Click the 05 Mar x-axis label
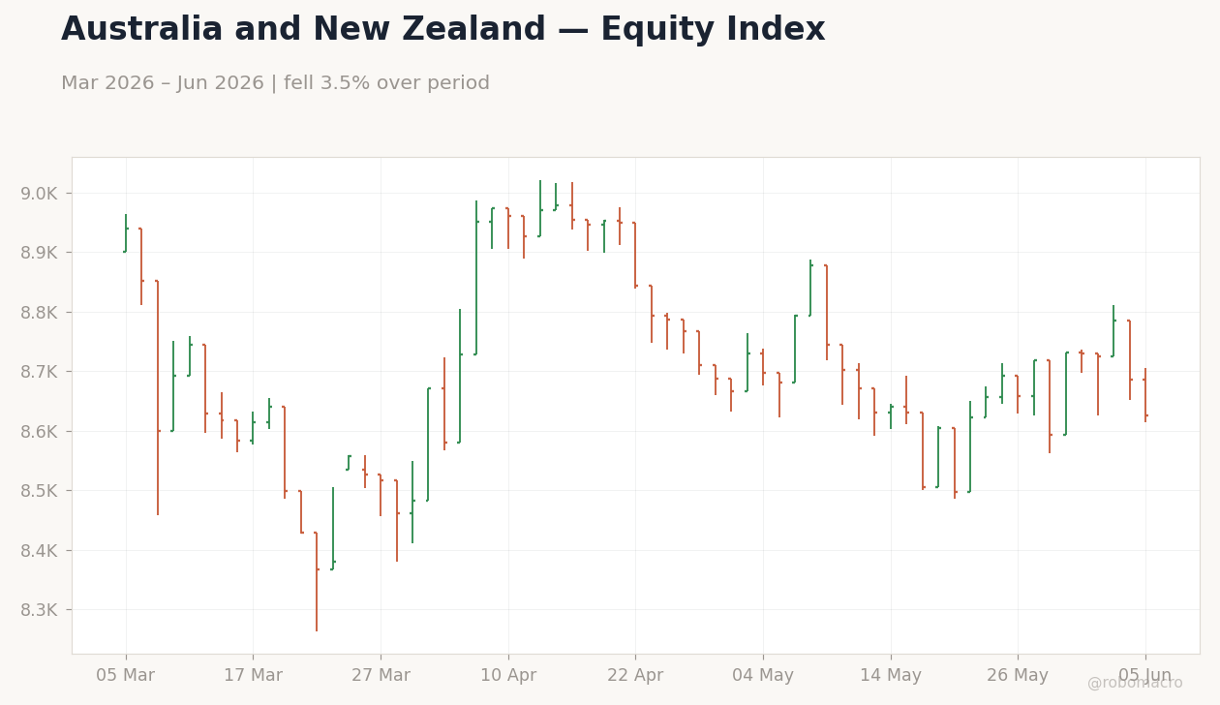The height and width of the screenshot is (705, 1220). tap(125, 676)
